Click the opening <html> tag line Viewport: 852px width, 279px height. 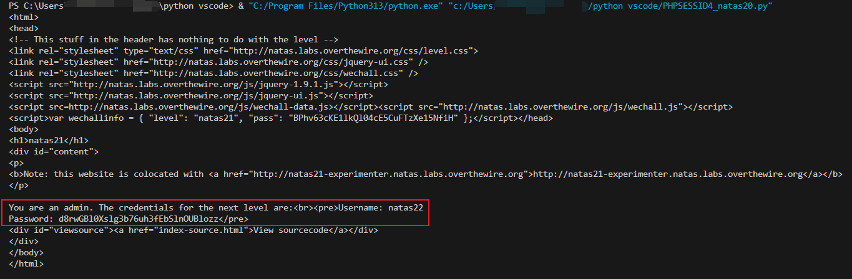(23, 17)
